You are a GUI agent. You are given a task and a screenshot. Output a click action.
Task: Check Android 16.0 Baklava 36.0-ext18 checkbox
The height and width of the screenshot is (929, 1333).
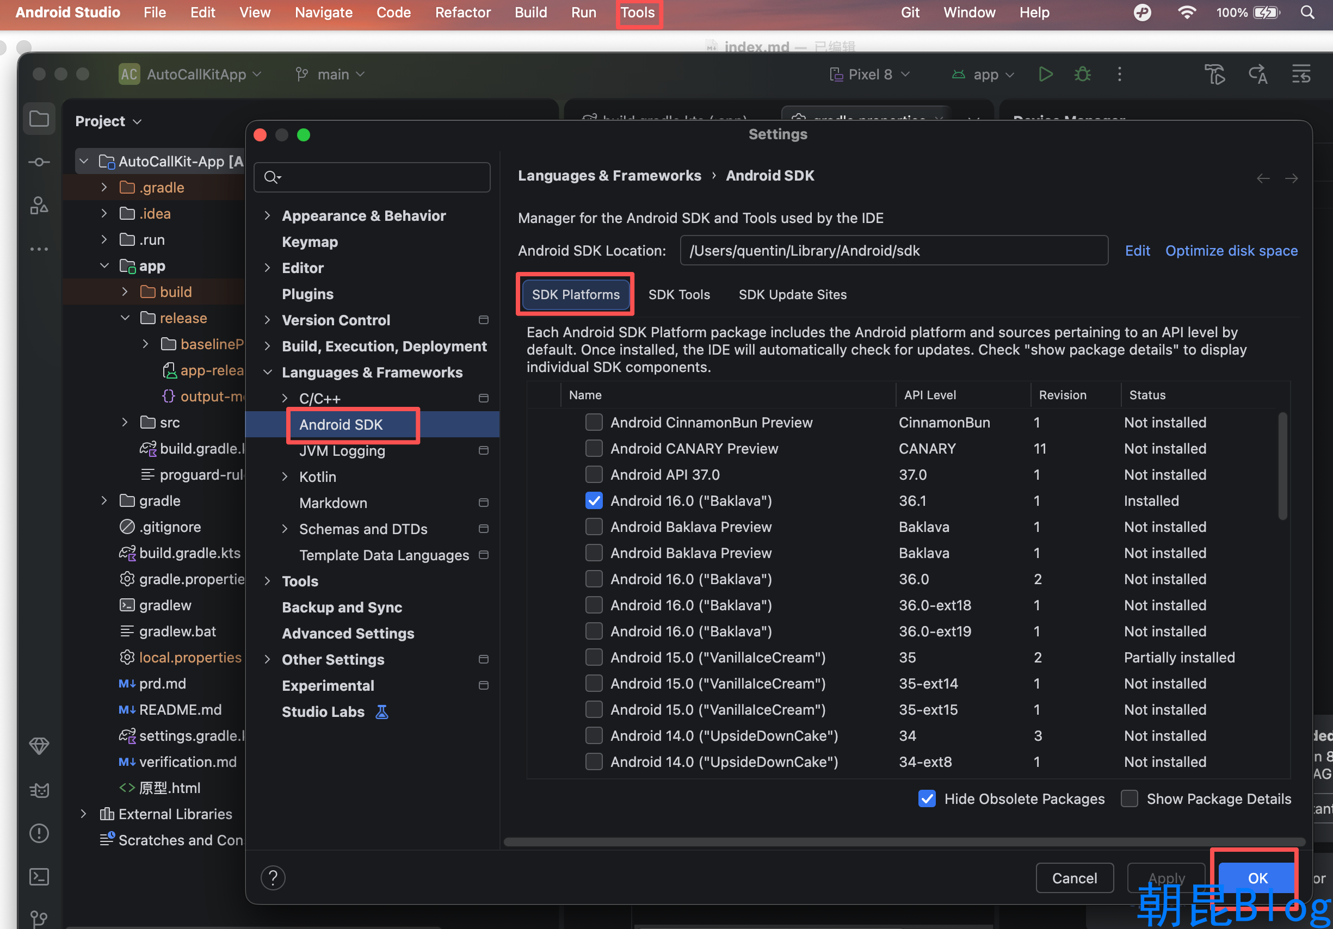[594, 605]
